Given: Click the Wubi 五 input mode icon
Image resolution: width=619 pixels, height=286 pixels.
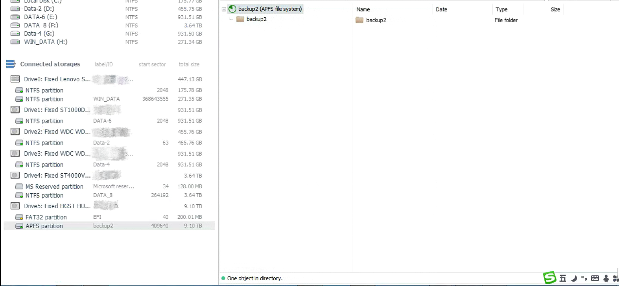Looking at the screenshot, I should (563, 278).
